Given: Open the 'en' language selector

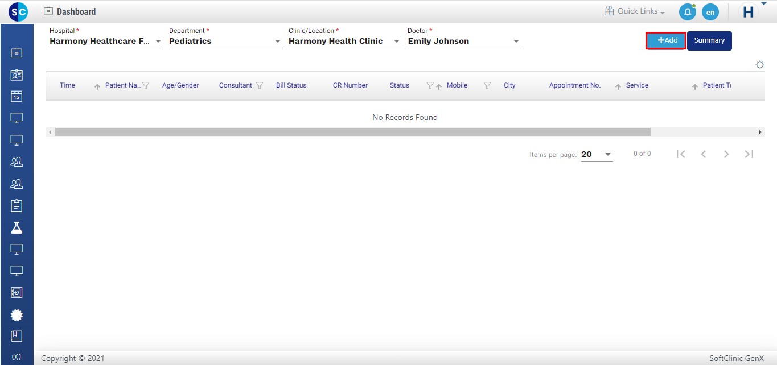Looking at the screenshot, I should tap(710, 12).
